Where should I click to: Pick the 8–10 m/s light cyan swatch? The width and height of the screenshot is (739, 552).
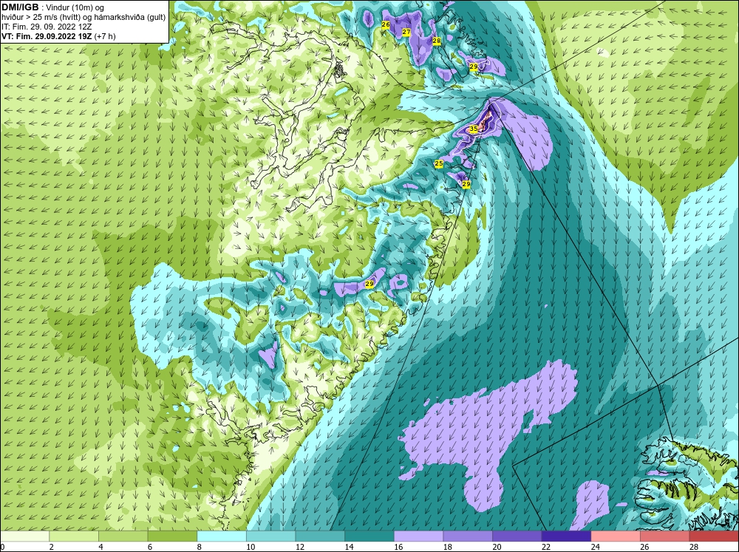coord(222,536)
